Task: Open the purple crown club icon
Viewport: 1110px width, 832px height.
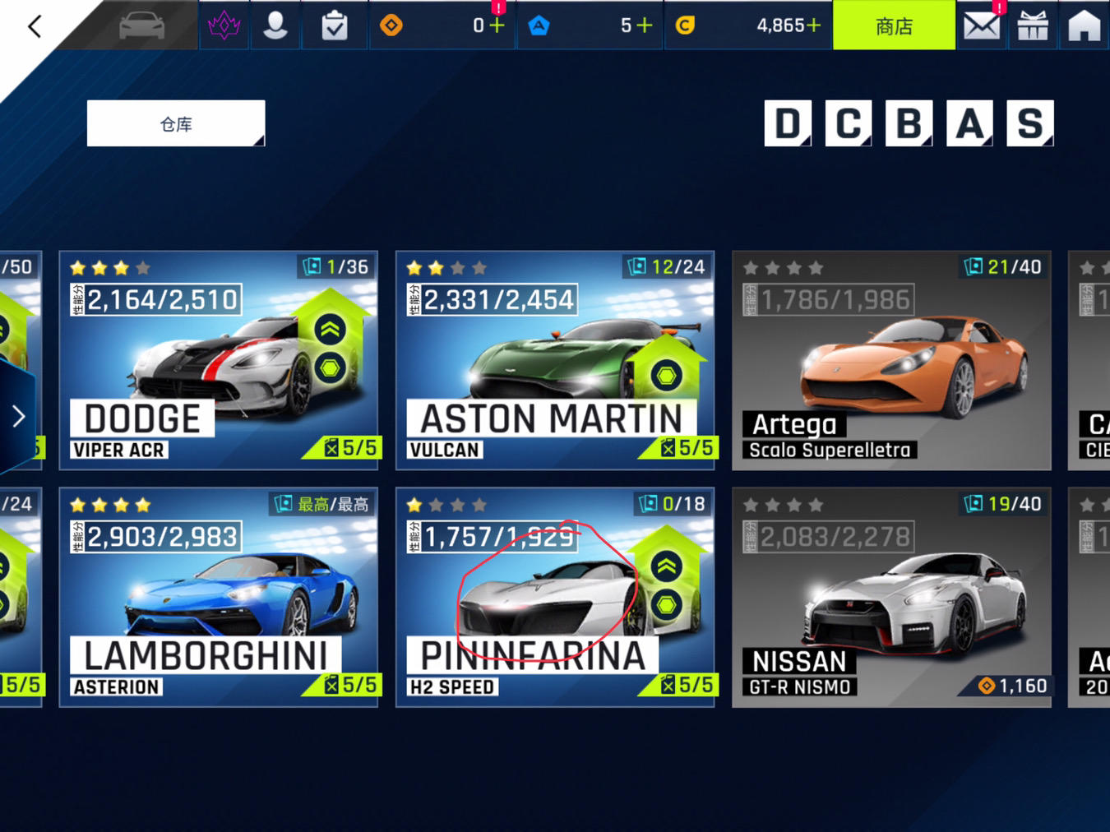Action: 224,25
